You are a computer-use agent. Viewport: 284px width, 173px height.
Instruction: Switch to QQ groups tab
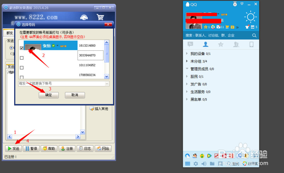click(236, 44)
